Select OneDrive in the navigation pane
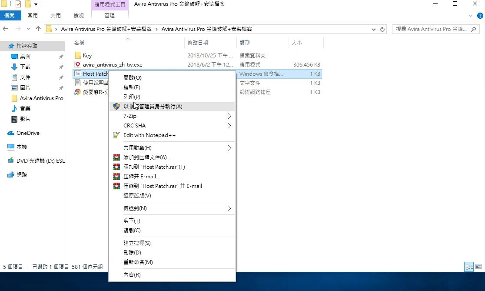Screen dimensions: 485x291 (x=28, y=133)
